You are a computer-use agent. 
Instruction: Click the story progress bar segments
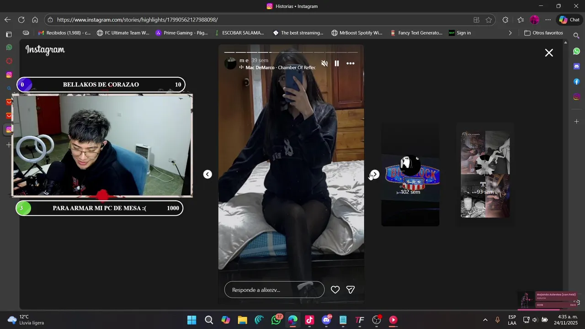pos(291,53)
